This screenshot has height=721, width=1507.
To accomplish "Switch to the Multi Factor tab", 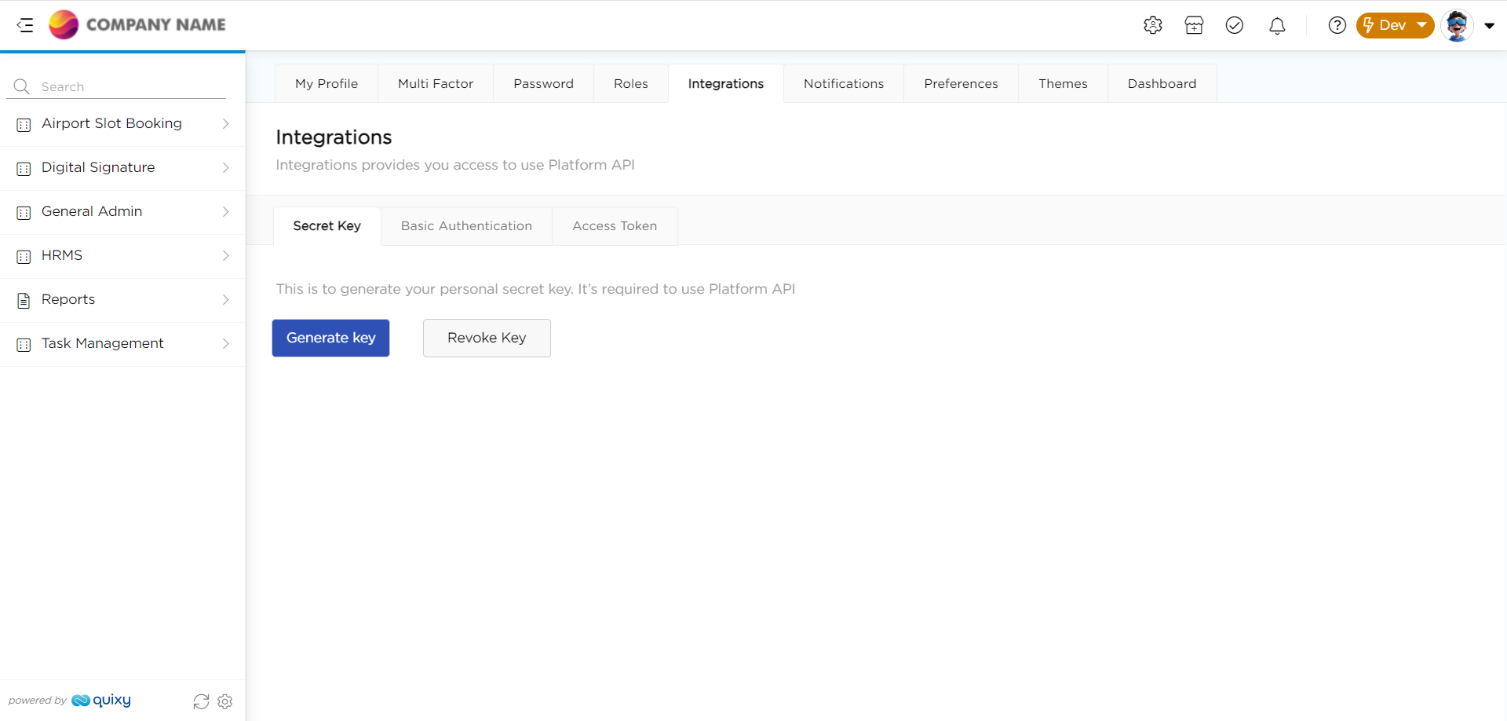I will [x=436, y=84].
